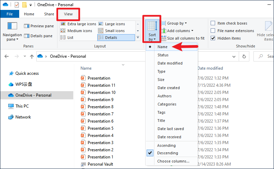Viewport: 274px width, 169px height.
Task: Choose Small icons layout
Action: tap(111, 31)
